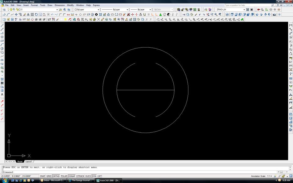Image resolution: width=293 pixels, height=183 pixels.
Task: Click the Donut icon in toolbar
Action: [x=96, y=14]
